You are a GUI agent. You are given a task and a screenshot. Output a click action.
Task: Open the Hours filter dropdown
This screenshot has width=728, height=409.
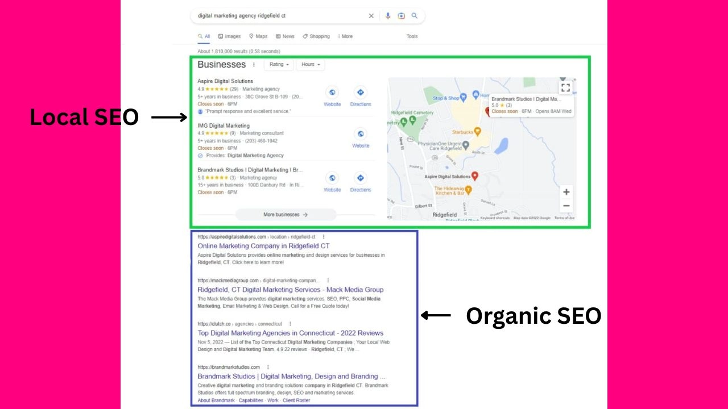click(311, 65)
